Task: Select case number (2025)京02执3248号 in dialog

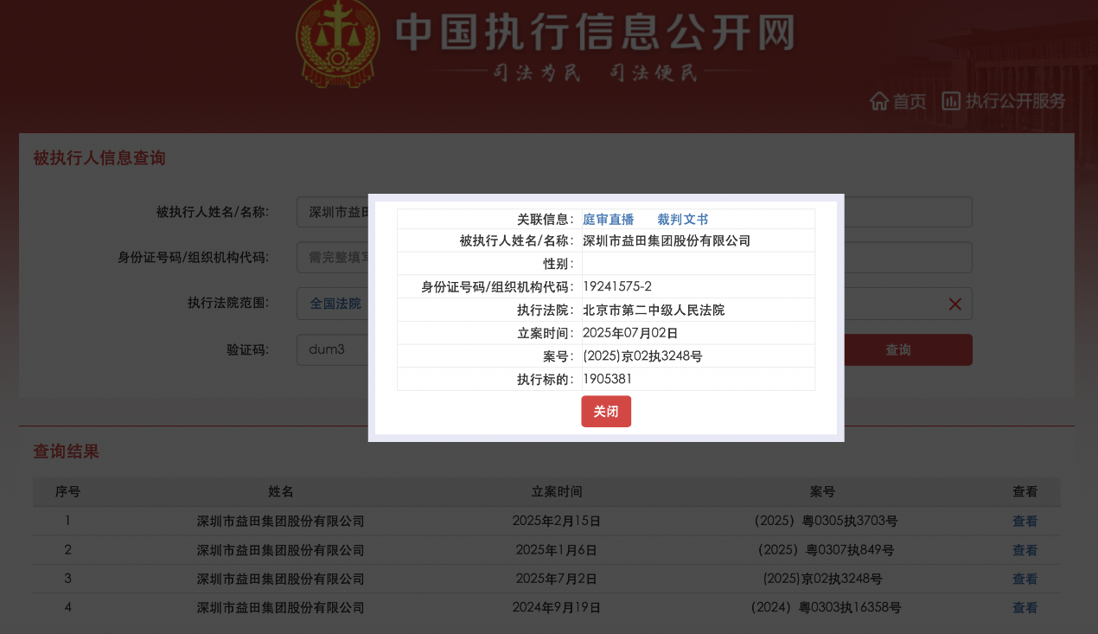Action: point(642,356)
